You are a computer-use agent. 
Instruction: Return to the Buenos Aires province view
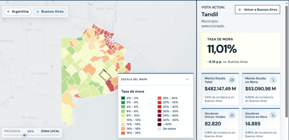[50, 12]
